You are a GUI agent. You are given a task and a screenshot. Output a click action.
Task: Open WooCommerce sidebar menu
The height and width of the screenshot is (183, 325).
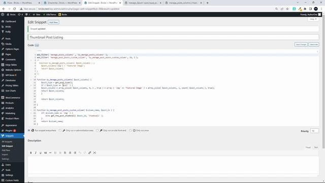(x=12, y=98)
